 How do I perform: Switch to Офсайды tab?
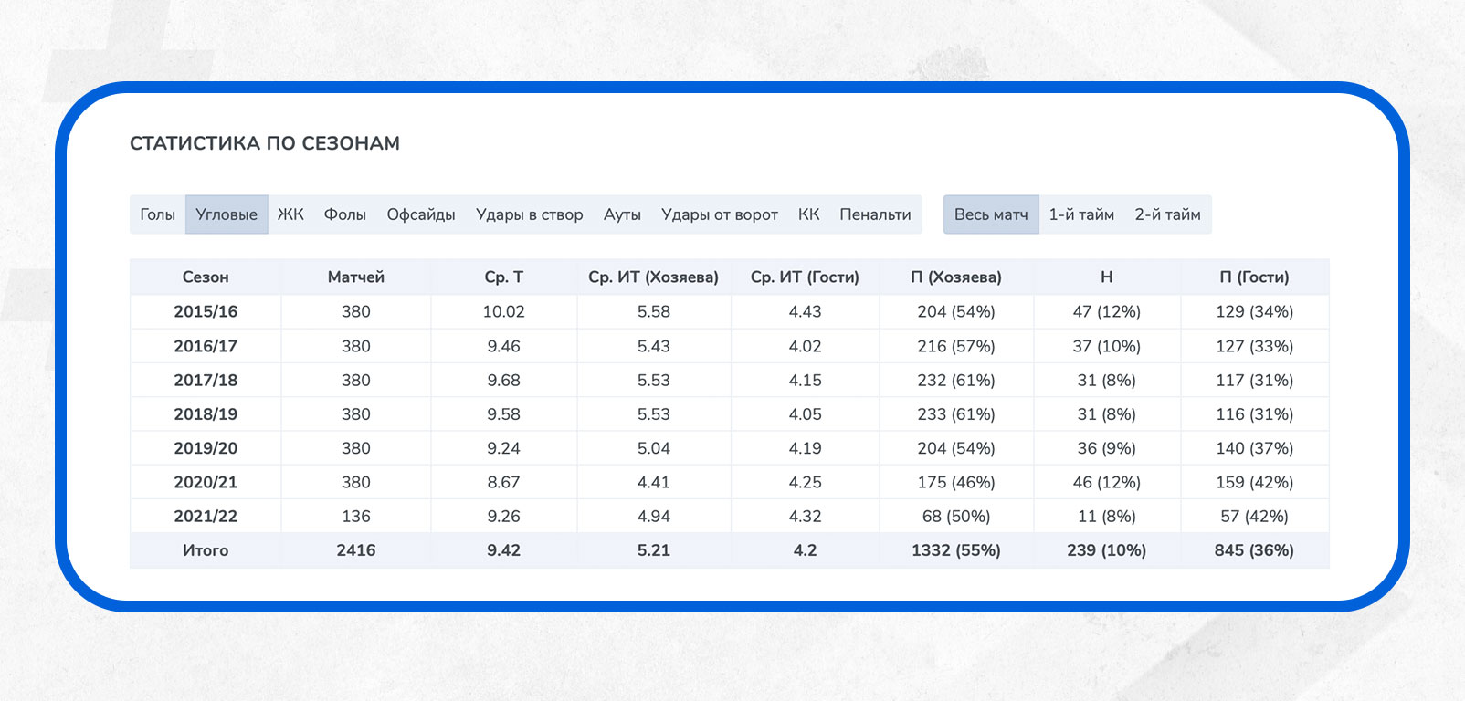(x=420, y=214)
